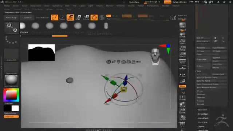233x131 pixels.
Task: Select the Move view icon in right shelf
Action: click(182, 104)
